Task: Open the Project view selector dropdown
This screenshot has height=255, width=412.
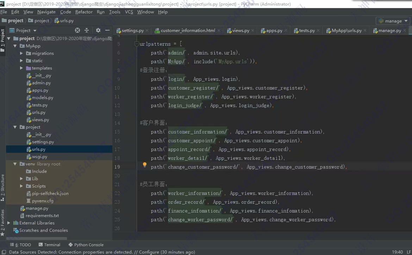Action: [23, 31]
